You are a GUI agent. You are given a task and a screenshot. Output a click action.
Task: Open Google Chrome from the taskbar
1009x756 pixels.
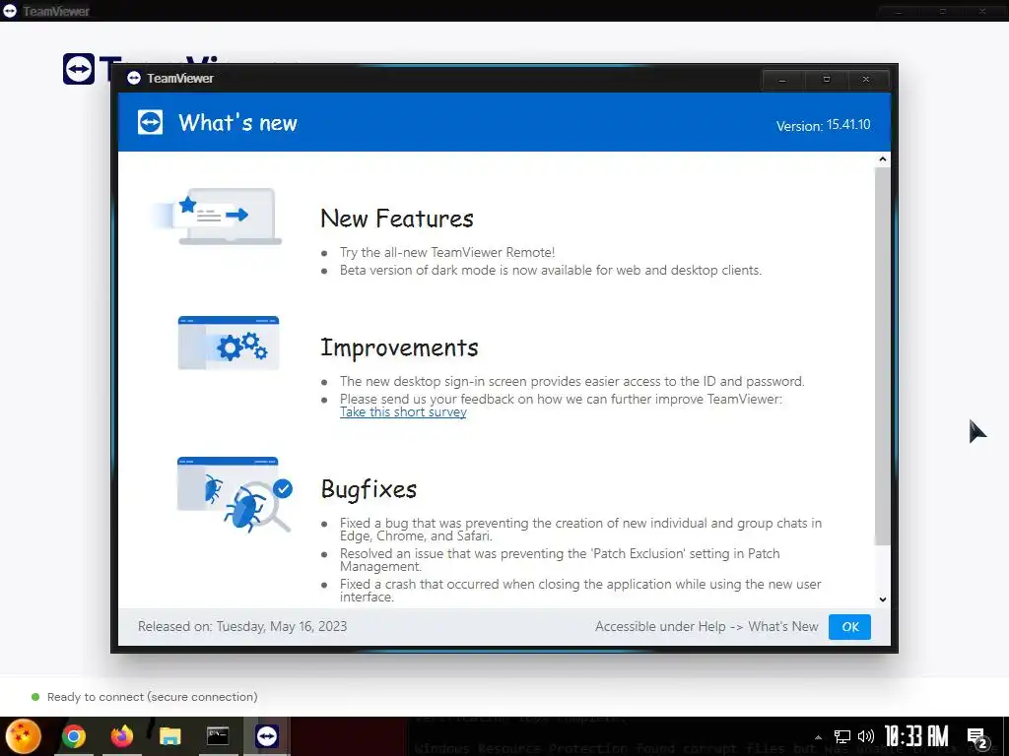[73, 736]
